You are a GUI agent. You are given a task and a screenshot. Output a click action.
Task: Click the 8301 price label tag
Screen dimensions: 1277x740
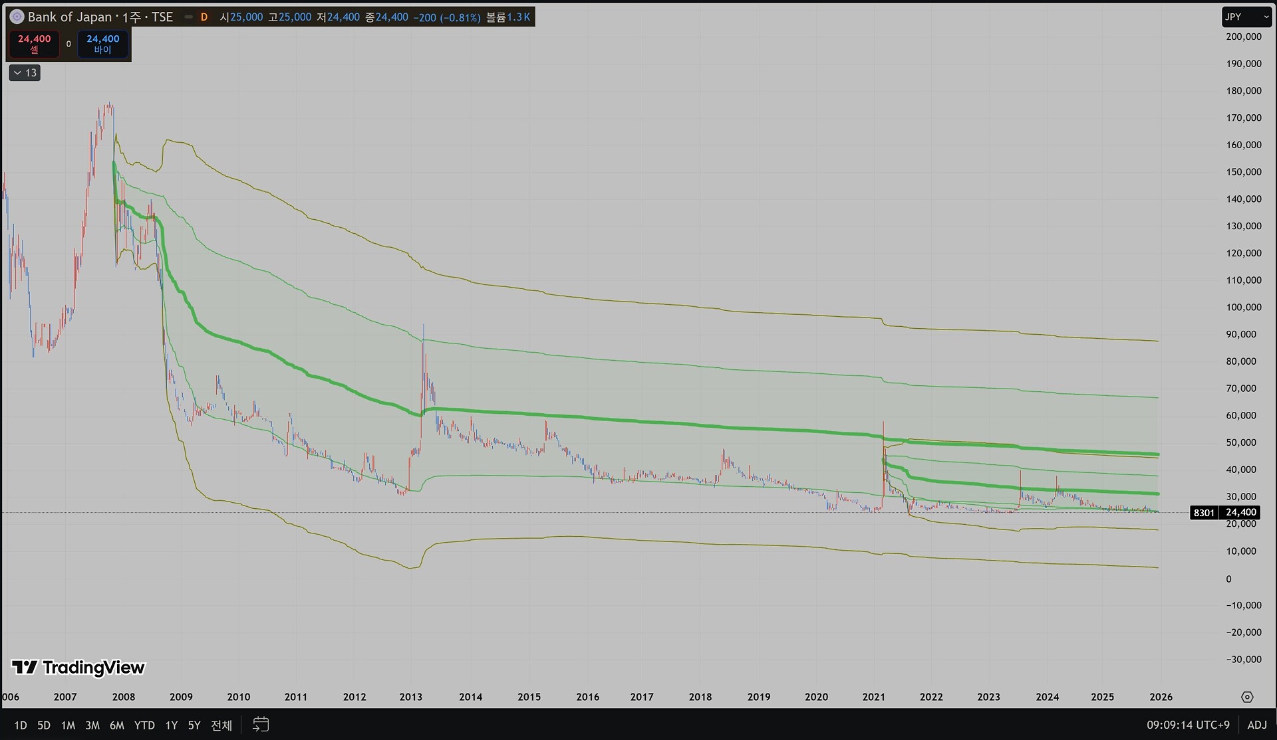[x=1204, y=513]
